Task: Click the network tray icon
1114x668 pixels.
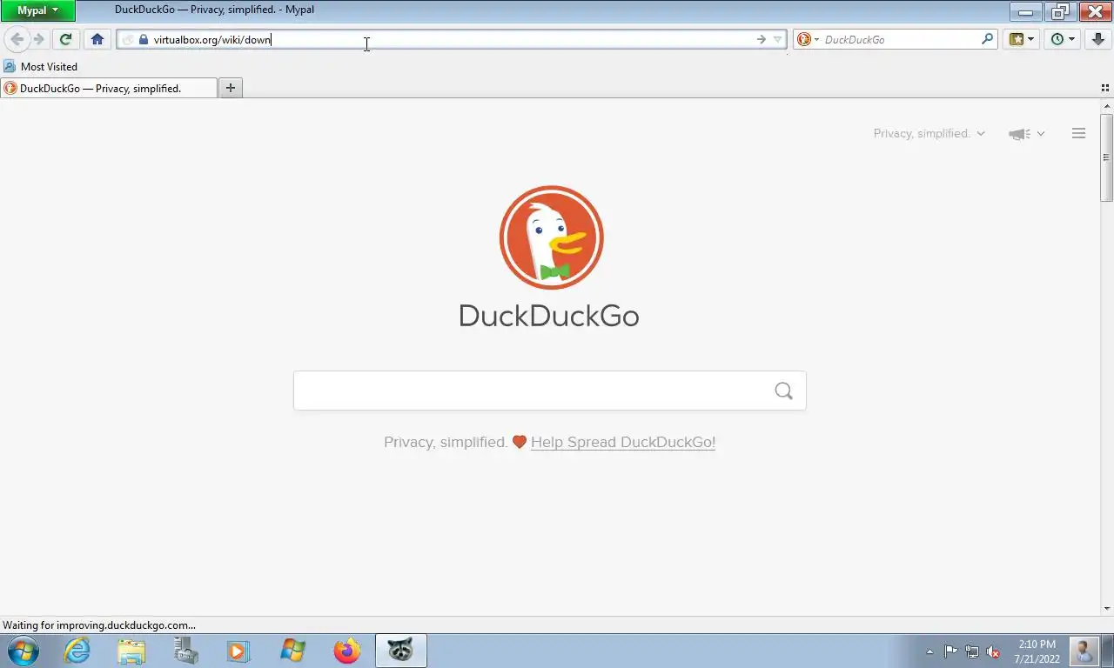Action: point(972,651)
